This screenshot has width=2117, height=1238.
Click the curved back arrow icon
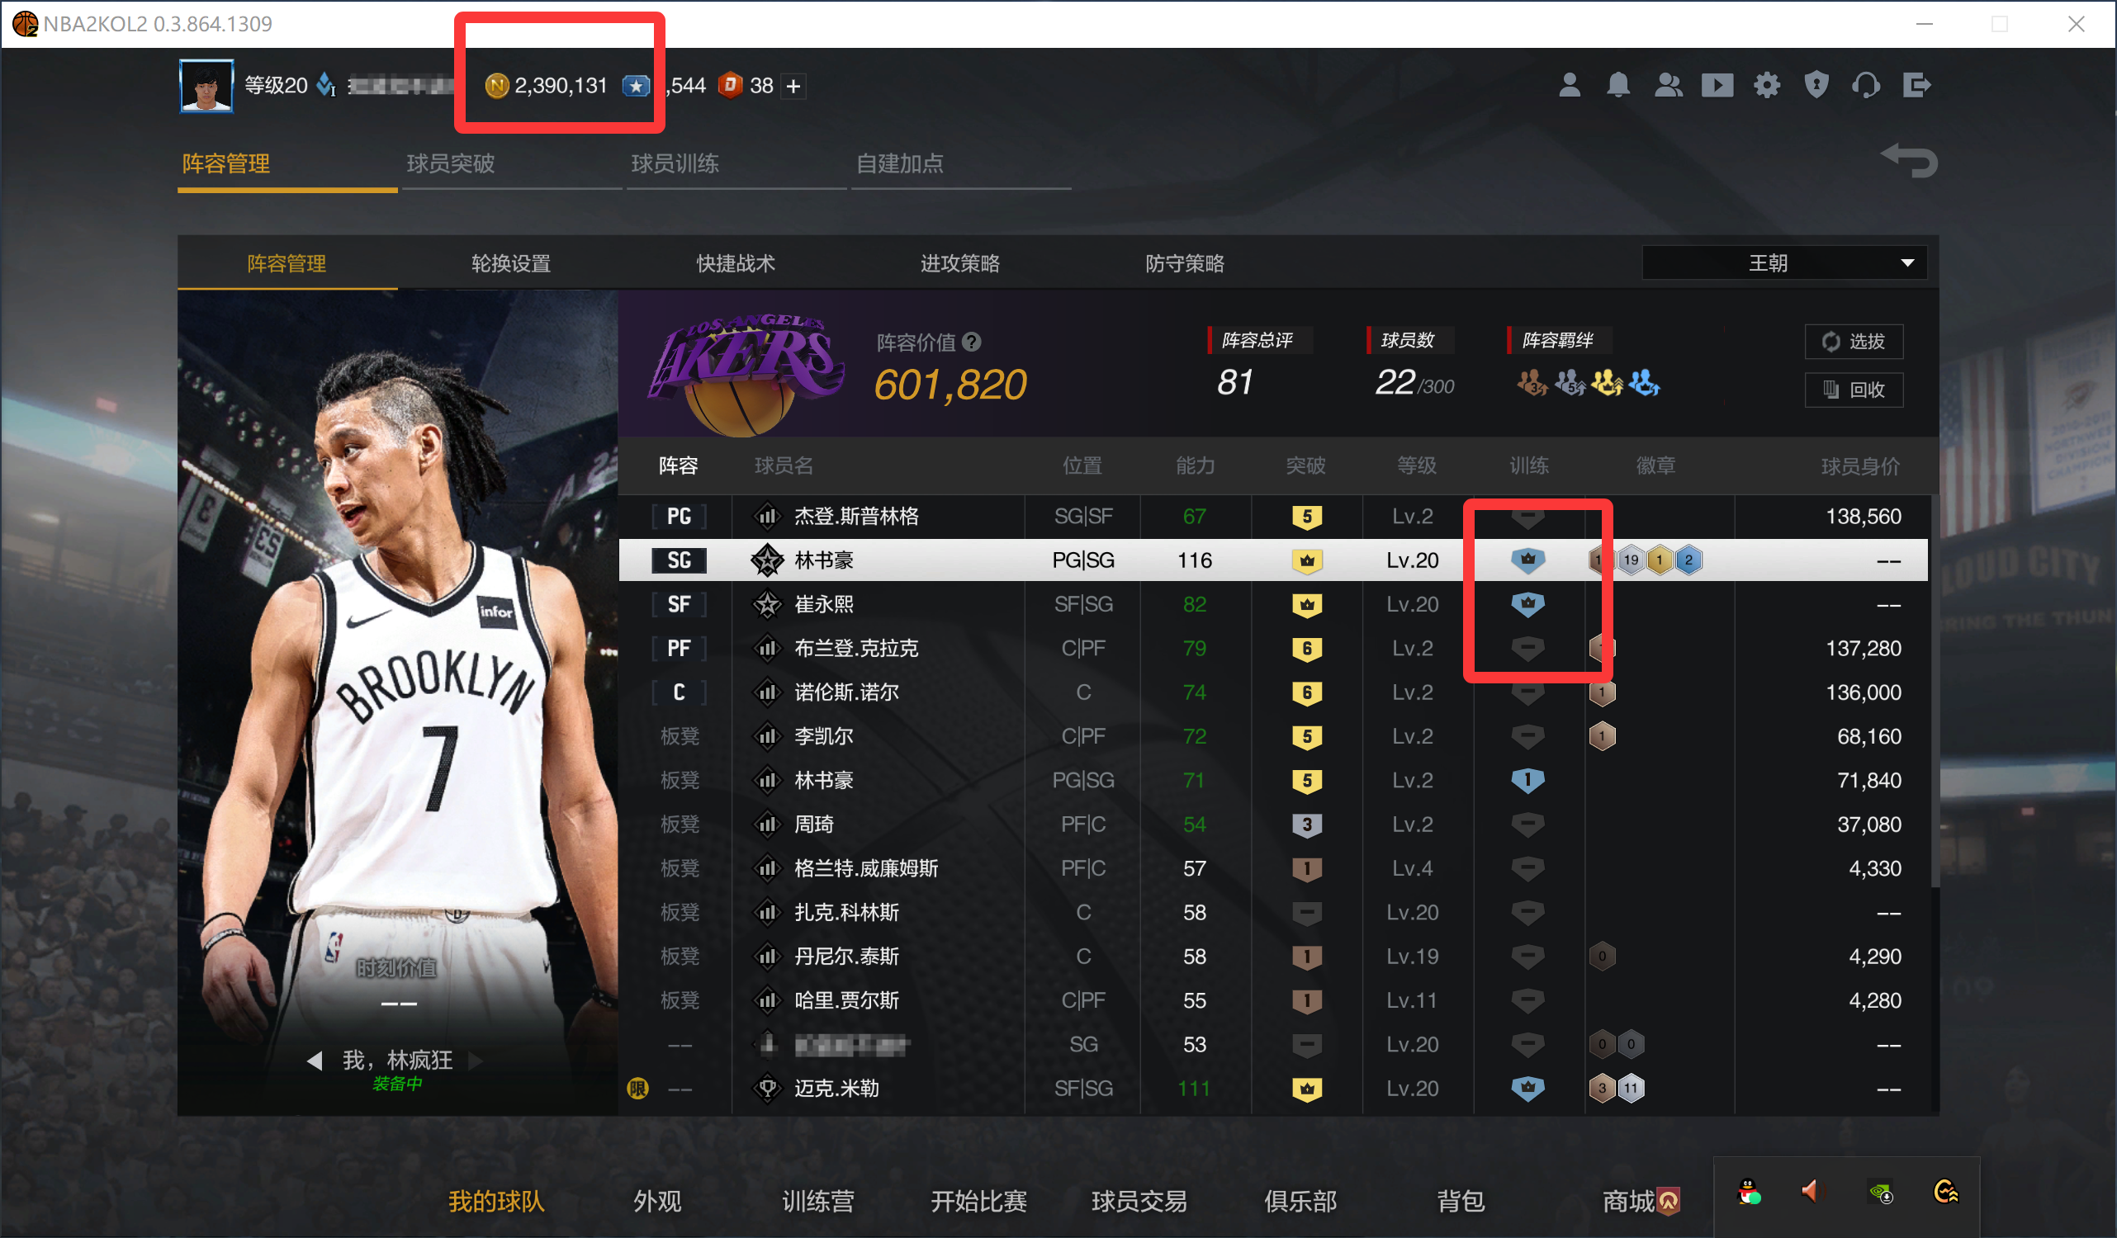(x=1909, y=159)
